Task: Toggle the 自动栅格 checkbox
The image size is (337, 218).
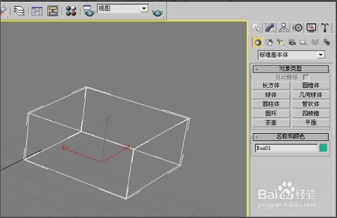Action: 306,77
